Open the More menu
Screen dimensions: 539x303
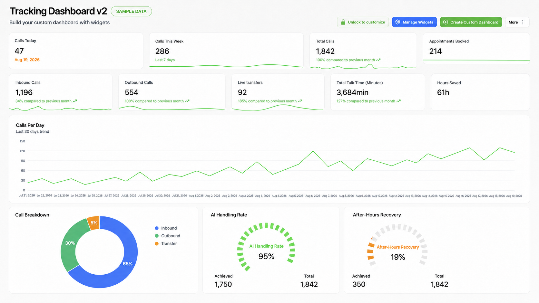click(x=517, y=22)
